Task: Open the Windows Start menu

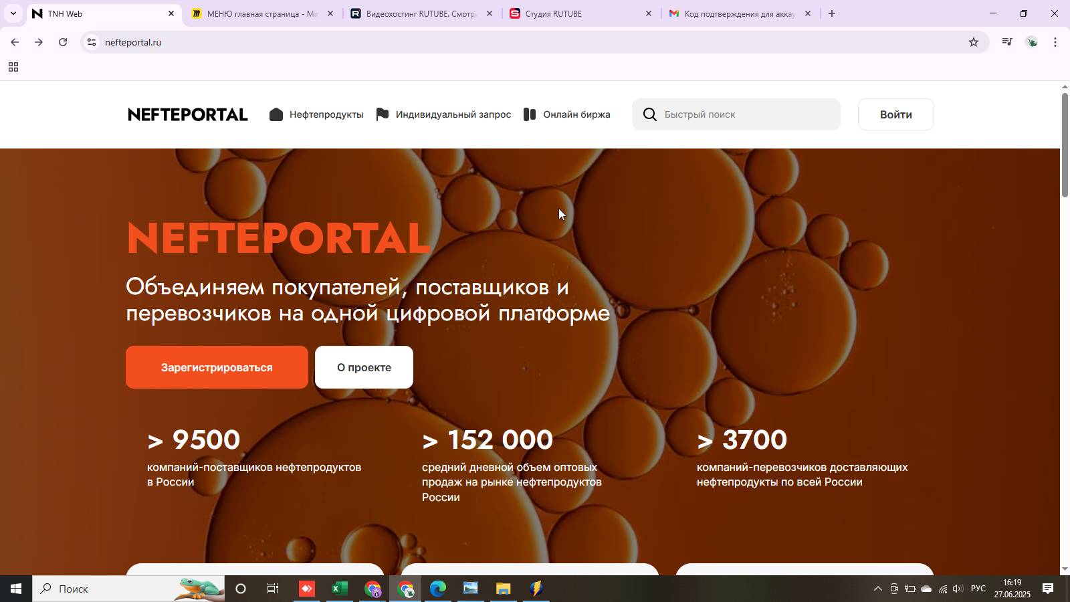Action: [16, 589]
